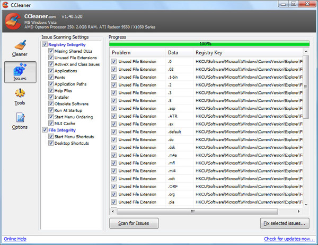Click the CCleaner logo in header
Image resolution: width=318 pixels, height=245 pixels.
(x=13, y=21)
